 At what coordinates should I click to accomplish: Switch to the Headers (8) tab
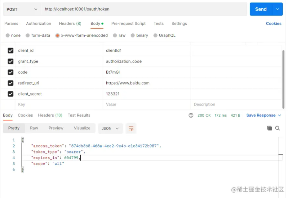coord(70,24)
